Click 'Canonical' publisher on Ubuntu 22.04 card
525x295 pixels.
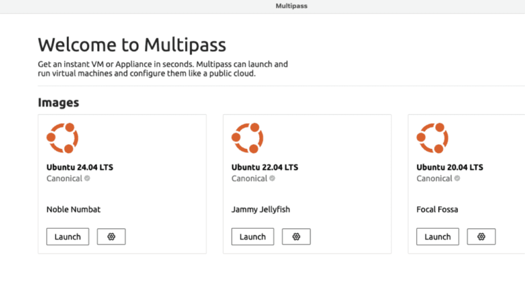(249, 178)
